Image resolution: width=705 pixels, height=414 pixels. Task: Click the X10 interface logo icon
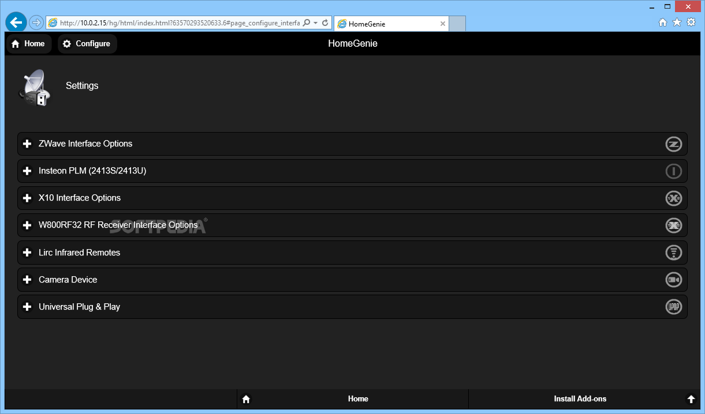click(673, 198)
